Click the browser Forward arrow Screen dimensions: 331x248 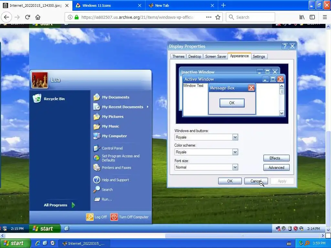(x=17, y=17)
